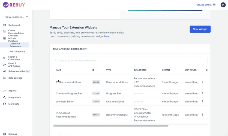Click the TYPE column header
The height and width of the screenshot is (136, 228).
pos(109,70)
